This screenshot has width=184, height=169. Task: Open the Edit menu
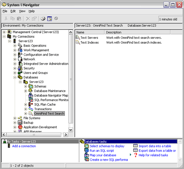click(13, 11)
